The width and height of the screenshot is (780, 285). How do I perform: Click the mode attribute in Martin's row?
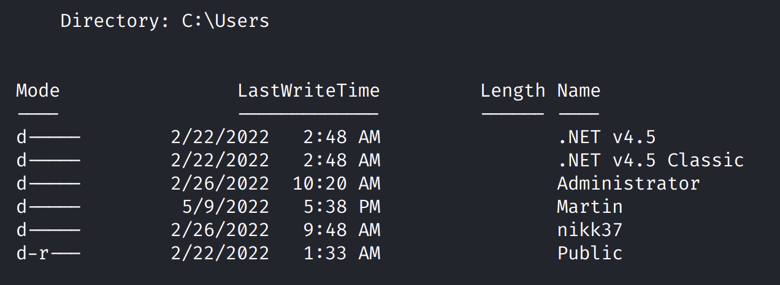(x=48, y=207)
